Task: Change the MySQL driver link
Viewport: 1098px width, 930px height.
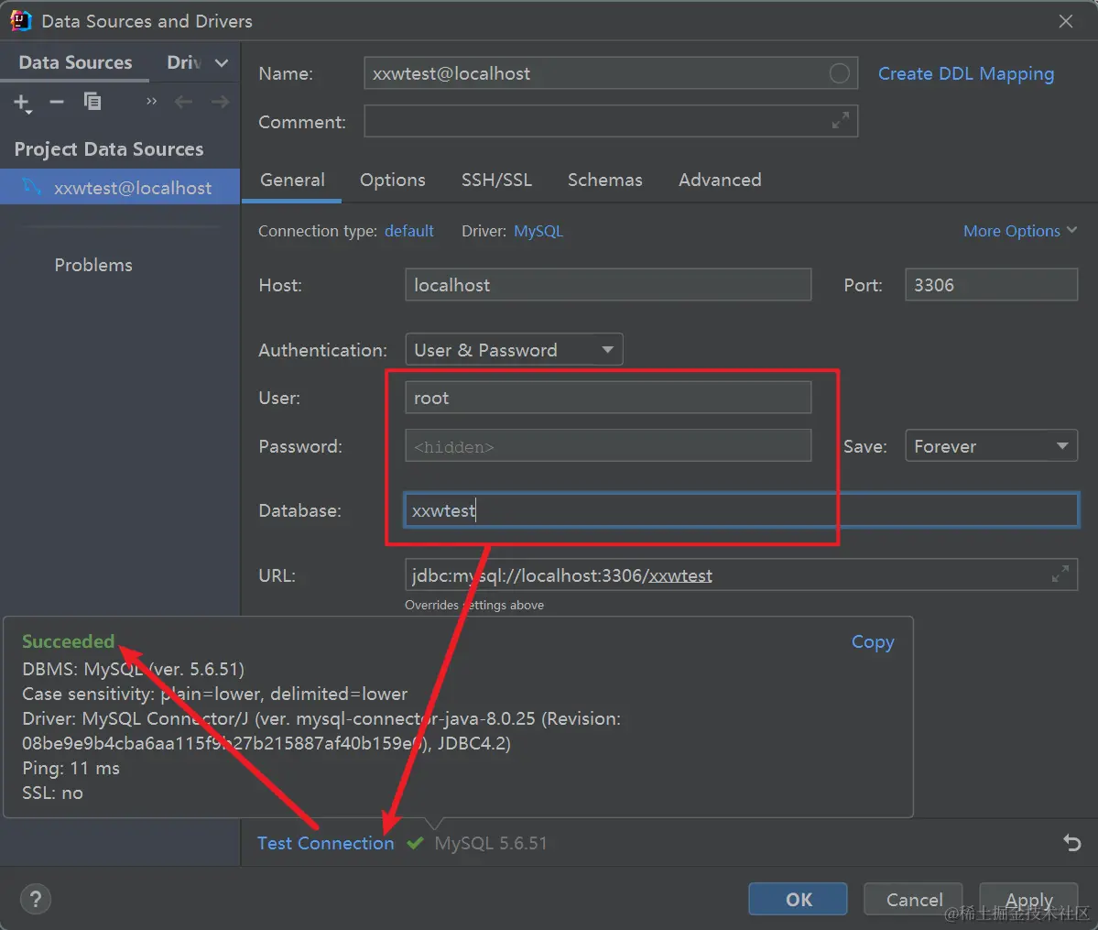Action: 538,231
